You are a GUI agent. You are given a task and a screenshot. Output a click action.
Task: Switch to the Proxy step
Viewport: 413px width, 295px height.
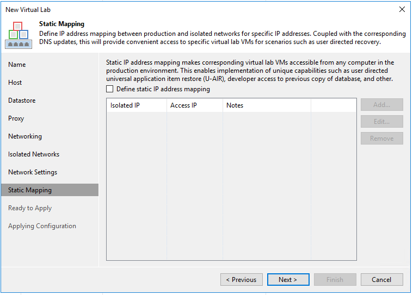click(x=16, y=118)
